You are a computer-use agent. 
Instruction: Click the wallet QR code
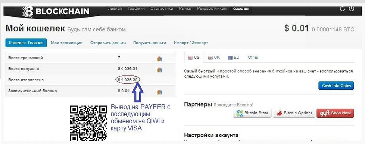pyautogui.click(x=88, y=123)
